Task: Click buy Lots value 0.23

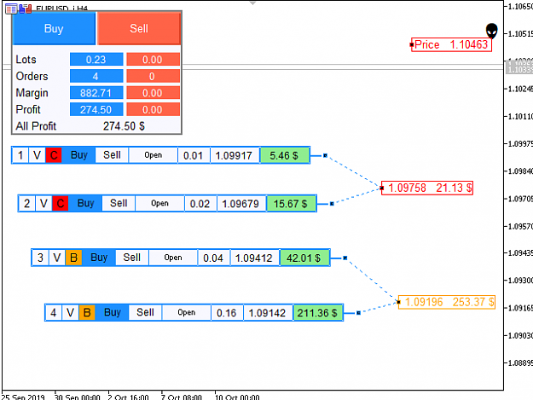Action: point(96,60)
